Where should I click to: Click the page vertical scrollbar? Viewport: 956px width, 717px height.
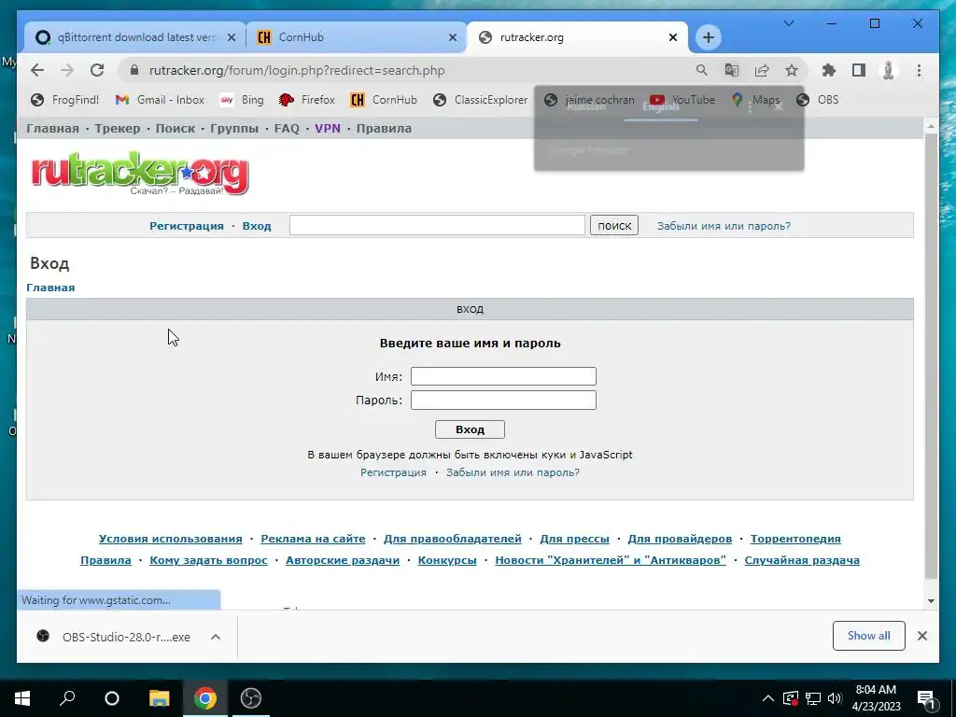click(x=931, y=355)
